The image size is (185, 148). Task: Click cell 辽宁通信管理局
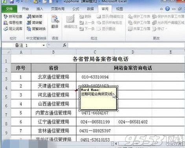click(x=54, y=122)
